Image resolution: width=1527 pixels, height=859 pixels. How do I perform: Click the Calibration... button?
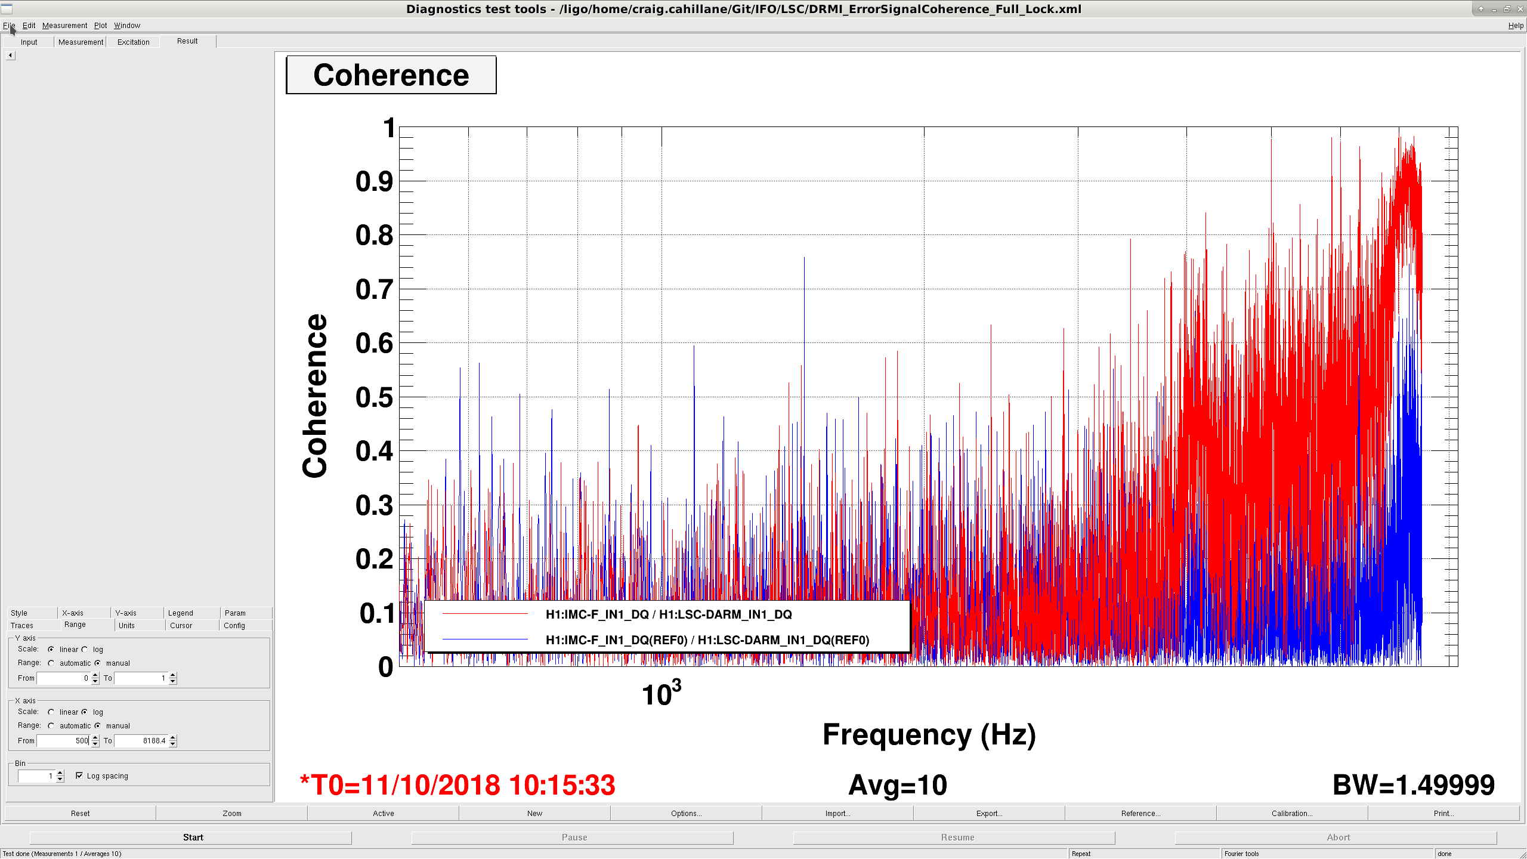point(1292,814)
